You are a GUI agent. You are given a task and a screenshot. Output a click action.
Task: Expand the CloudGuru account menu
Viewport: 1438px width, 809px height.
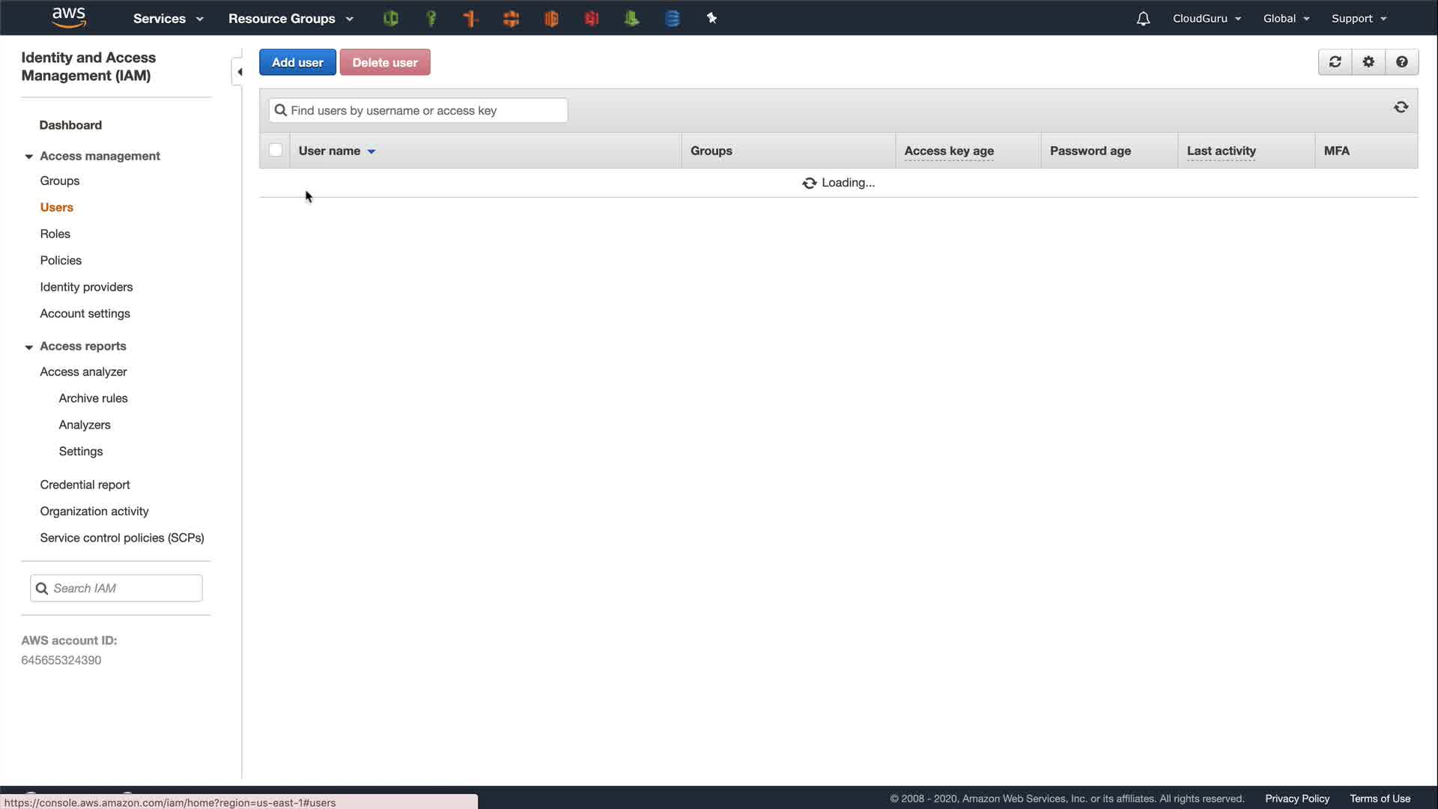point(1207,19)
